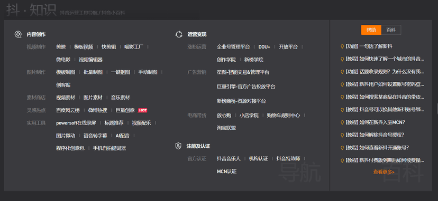Viewport: 438px width, 201px height.
Task: Click the bulb icon beside 一句话了解新抖
Action: point(342,46)
